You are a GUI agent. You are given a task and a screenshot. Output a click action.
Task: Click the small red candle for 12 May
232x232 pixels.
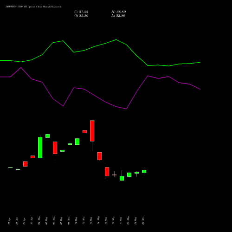coord(85,132)
